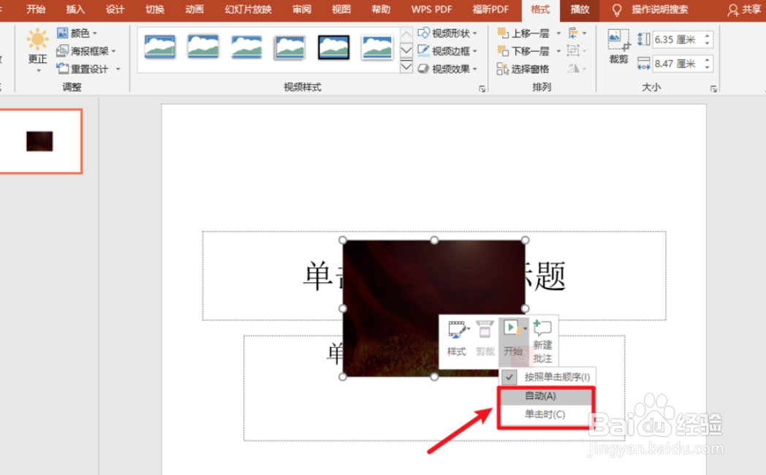766x475 pixels.
Task: Move video styles gallery up one row
Action: pyautogui.click(x=406, y=34)
